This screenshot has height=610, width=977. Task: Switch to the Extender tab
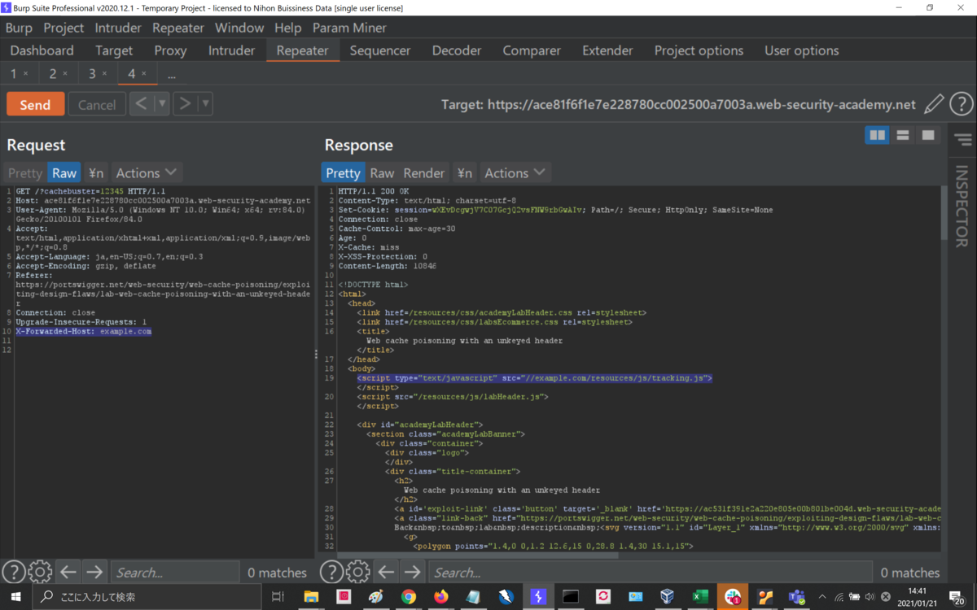tap(607, 50)
